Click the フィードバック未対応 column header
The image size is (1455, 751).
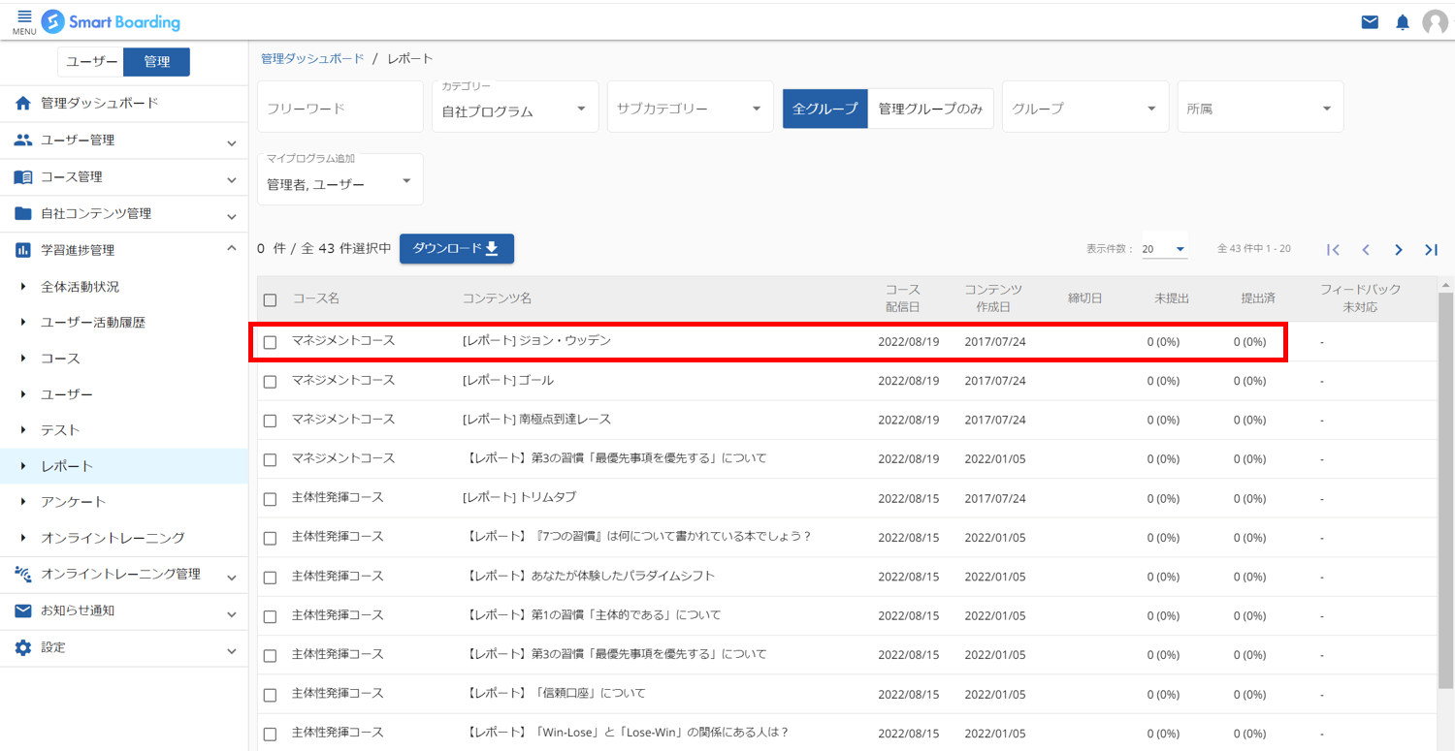click(1360, 298)
